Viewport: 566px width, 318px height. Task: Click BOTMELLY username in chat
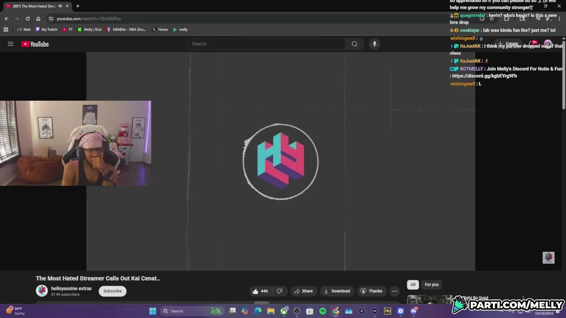coord(471,69)
